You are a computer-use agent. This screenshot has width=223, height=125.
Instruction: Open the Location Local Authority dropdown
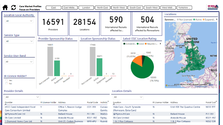pos(19,21)
